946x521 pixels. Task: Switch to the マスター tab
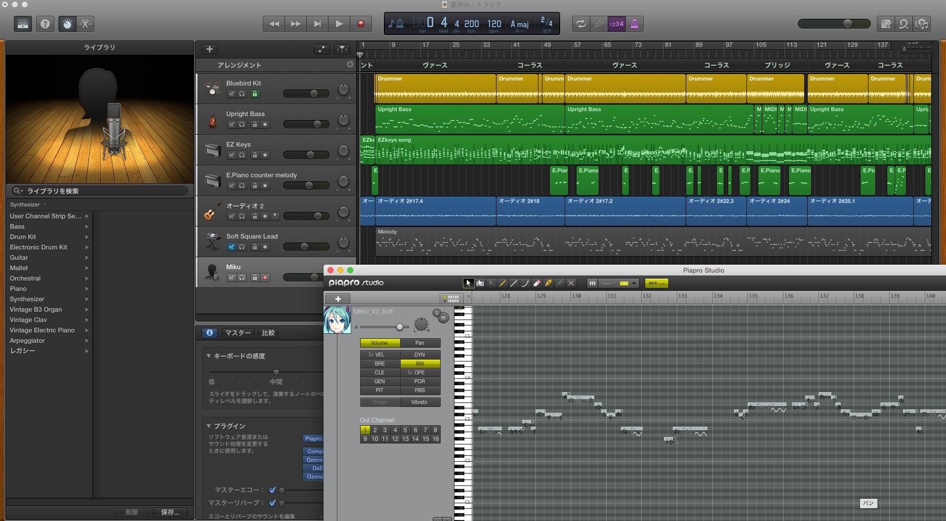(x=238, y=333)
